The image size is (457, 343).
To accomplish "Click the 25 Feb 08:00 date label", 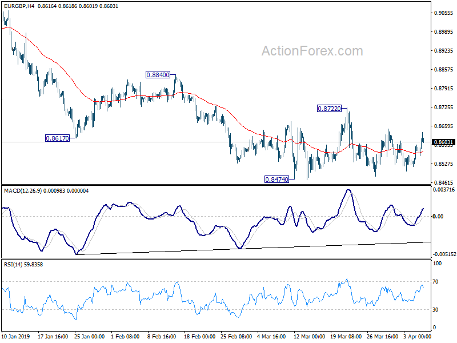I will pyautogui.click(x=236, y=337).
